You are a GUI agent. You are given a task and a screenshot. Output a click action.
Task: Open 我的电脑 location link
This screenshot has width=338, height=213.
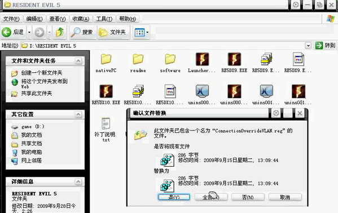pos(32,152)
